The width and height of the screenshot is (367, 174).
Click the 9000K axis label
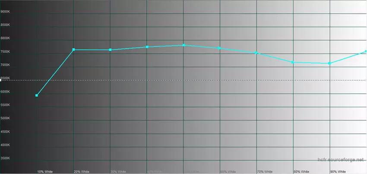6,12
